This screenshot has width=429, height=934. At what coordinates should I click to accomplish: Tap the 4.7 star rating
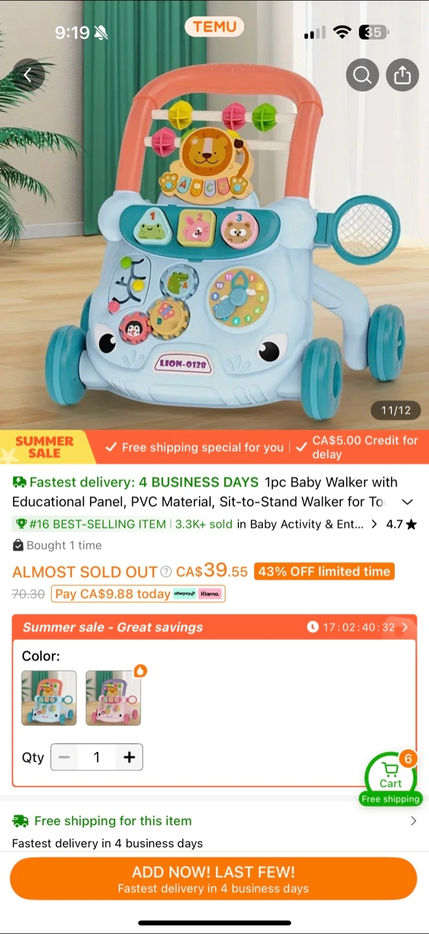pyautogui.click(x=401, y=524)
